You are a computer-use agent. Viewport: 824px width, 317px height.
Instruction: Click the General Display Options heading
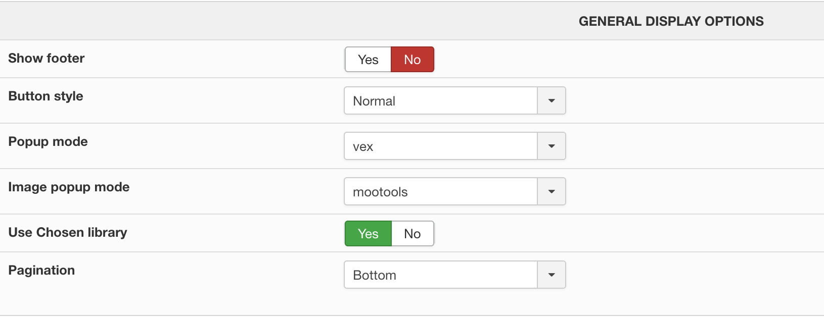pyautogui.click(x=671, y=21)
